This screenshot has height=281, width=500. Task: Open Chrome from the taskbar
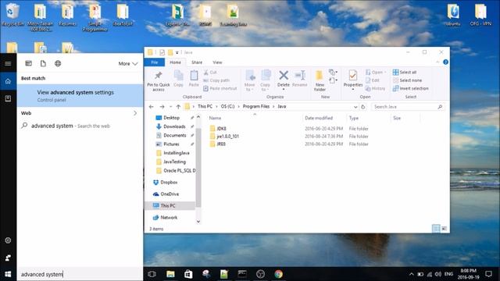point(278,274)
